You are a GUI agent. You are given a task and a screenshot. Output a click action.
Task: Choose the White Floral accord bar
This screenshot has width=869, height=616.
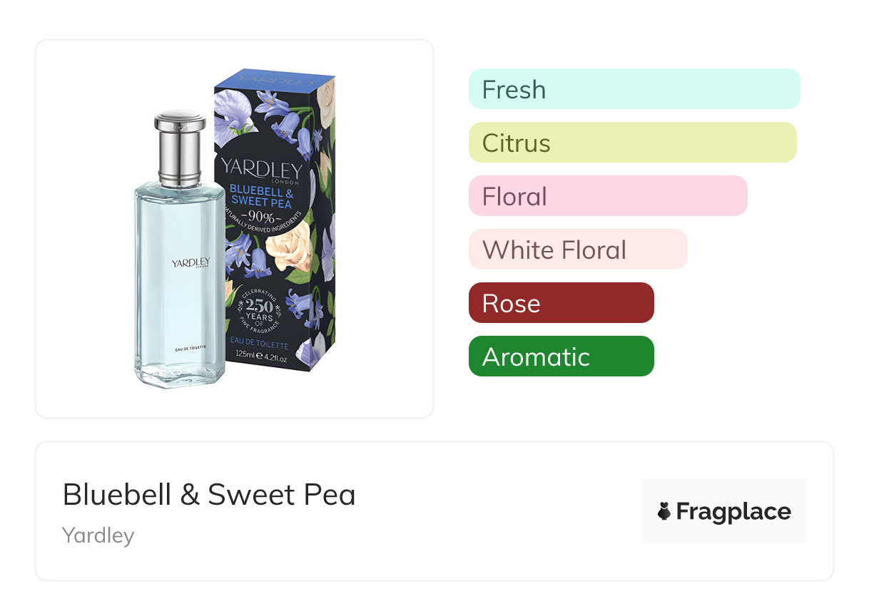tap(577, 250)
